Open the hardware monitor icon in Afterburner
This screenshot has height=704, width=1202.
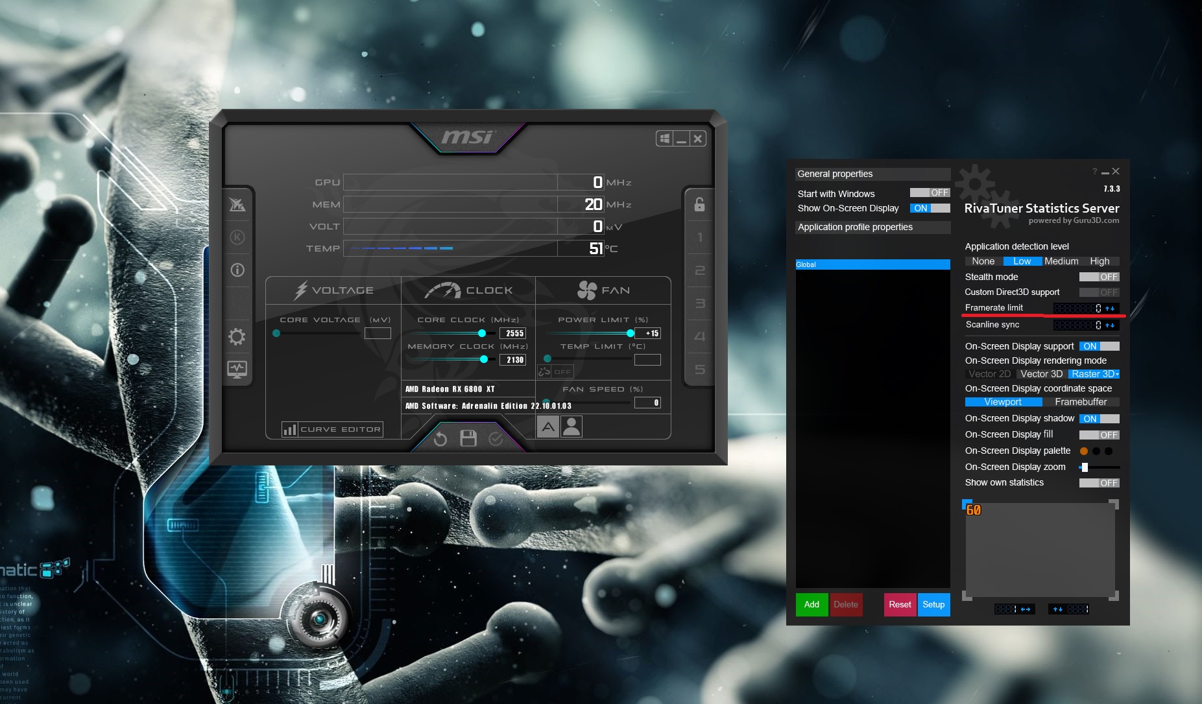(x=237, y=370)
